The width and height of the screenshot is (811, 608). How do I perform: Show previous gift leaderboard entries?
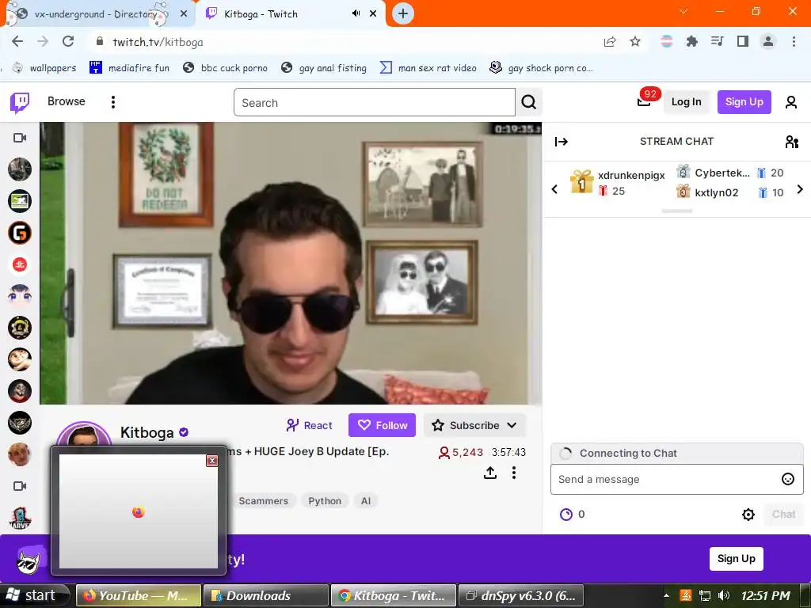pos(554,189)
